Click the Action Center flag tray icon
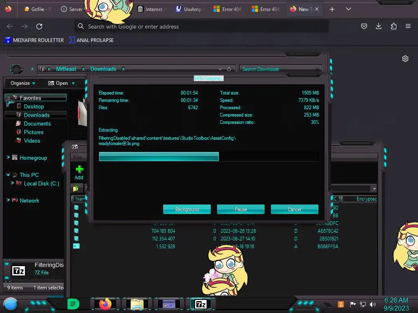The width and height of the screenshot is (418, 313). pyautogui.click(x=353, y=304)
